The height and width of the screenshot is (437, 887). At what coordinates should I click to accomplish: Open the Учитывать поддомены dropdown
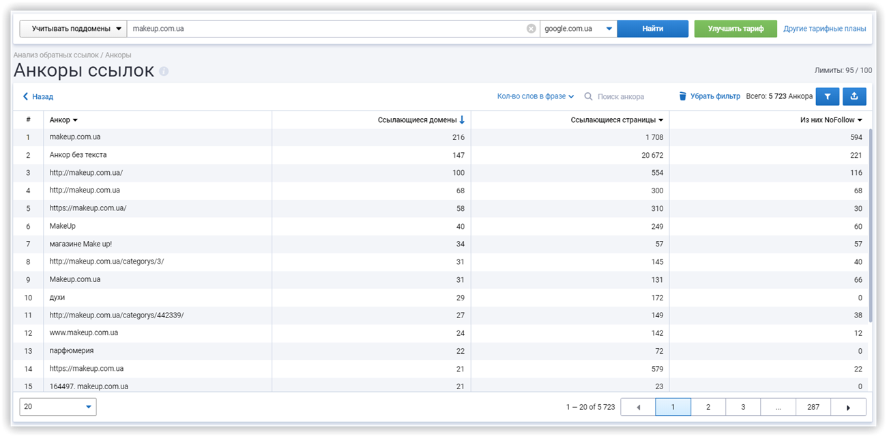point(73,29)
